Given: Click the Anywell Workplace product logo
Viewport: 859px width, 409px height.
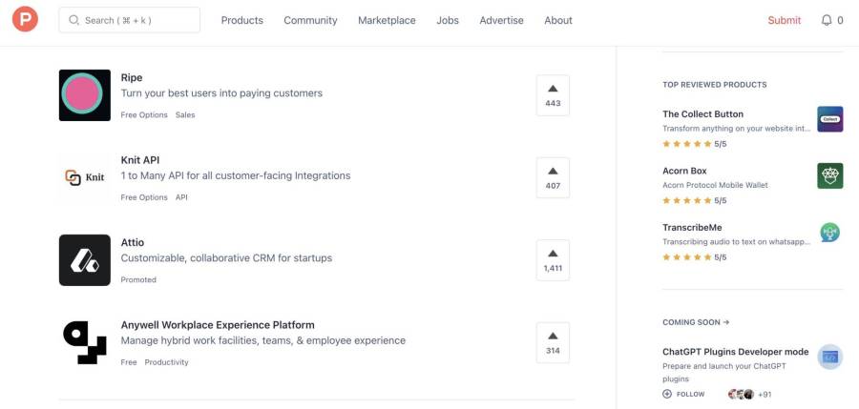Looking at the screenshot, I should [x=85, y=342].
